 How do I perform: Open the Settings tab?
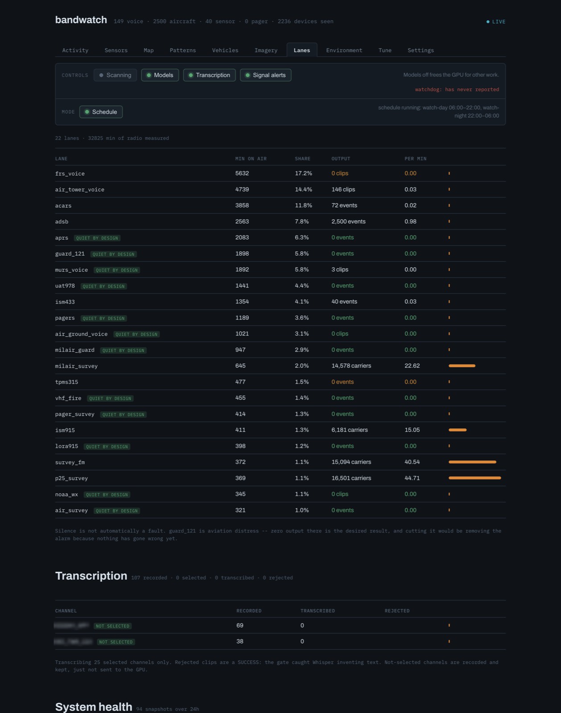coord(421,50)
